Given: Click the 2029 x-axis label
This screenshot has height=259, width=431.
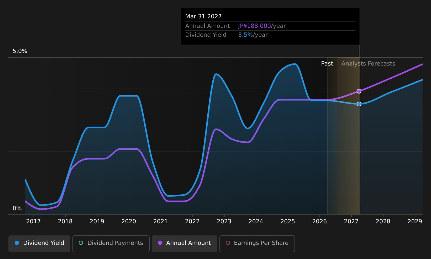Looking at the screenshot, I should pos(415,222).
